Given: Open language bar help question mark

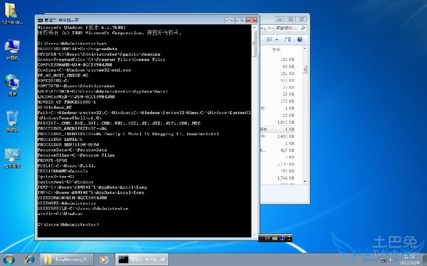Looking at the screenshot, I should pyautogui.click(x=283, y=238).
